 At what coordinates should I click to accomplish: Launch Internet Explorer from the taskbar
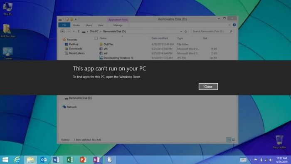(17, 160)
